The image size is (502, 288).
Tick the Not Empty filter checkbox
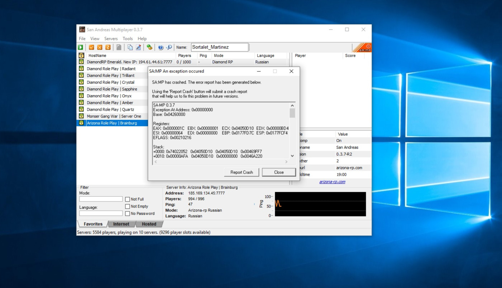[x=127, y=206]
